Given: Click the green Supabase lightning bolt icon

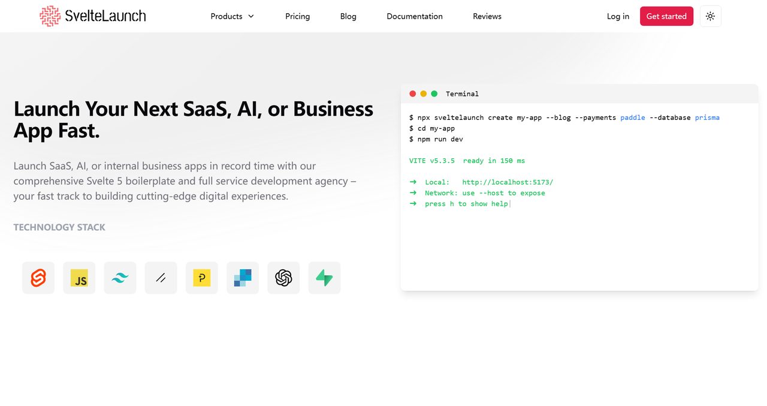Looking at the screenshot, I should point(324,278).
